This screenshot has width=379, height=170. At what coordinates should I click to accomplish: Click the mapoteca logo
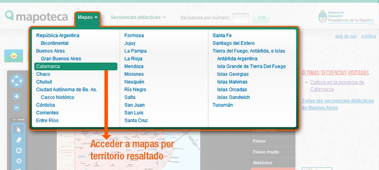pyautogui.click(x=36, y=16)
